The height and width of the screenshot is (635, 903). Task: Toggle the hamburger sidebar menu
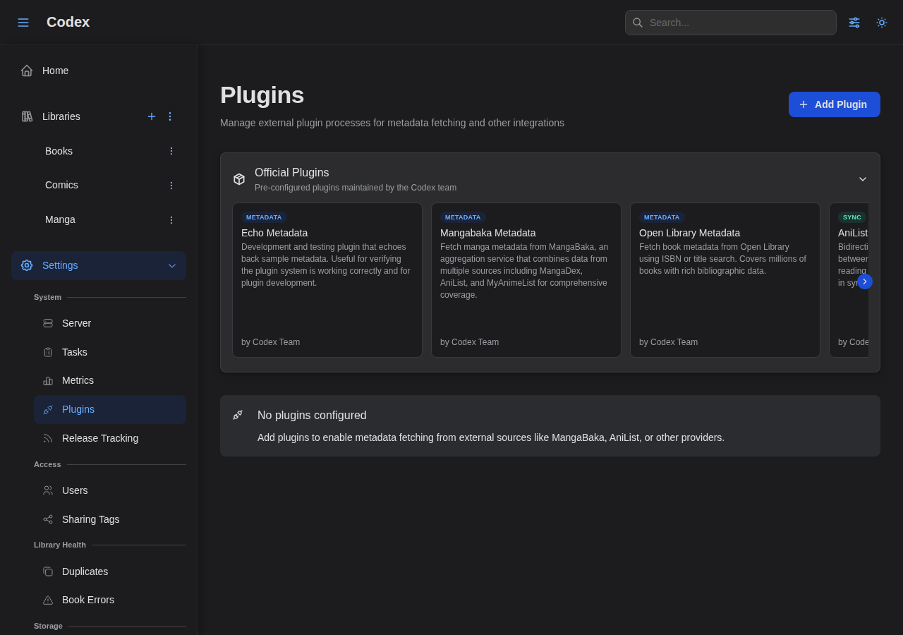[23, 23]
